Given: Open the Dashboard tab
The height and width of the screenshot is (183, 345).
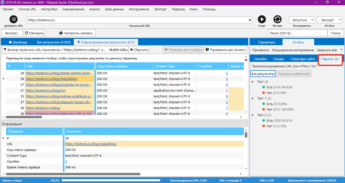Looking at the screenshot, I should (x=18, y=42).
